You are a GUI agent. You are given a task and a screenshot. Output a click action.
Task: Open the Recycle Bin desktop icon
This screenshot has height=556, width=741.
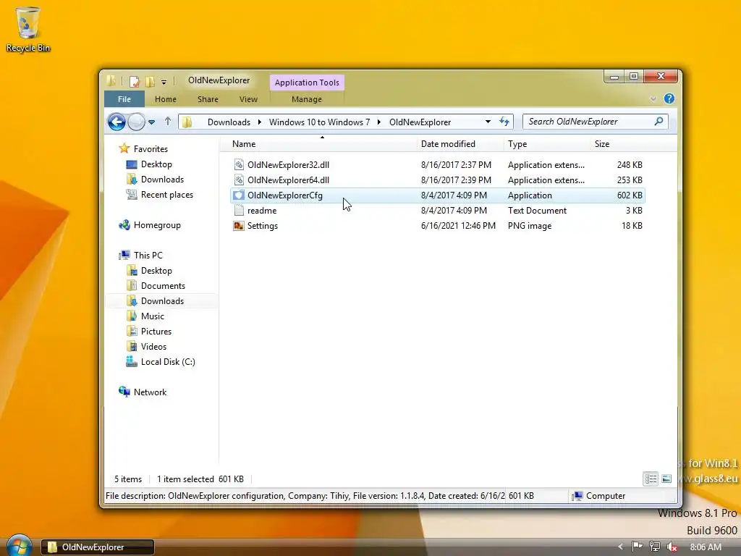(x=28, y=29)
